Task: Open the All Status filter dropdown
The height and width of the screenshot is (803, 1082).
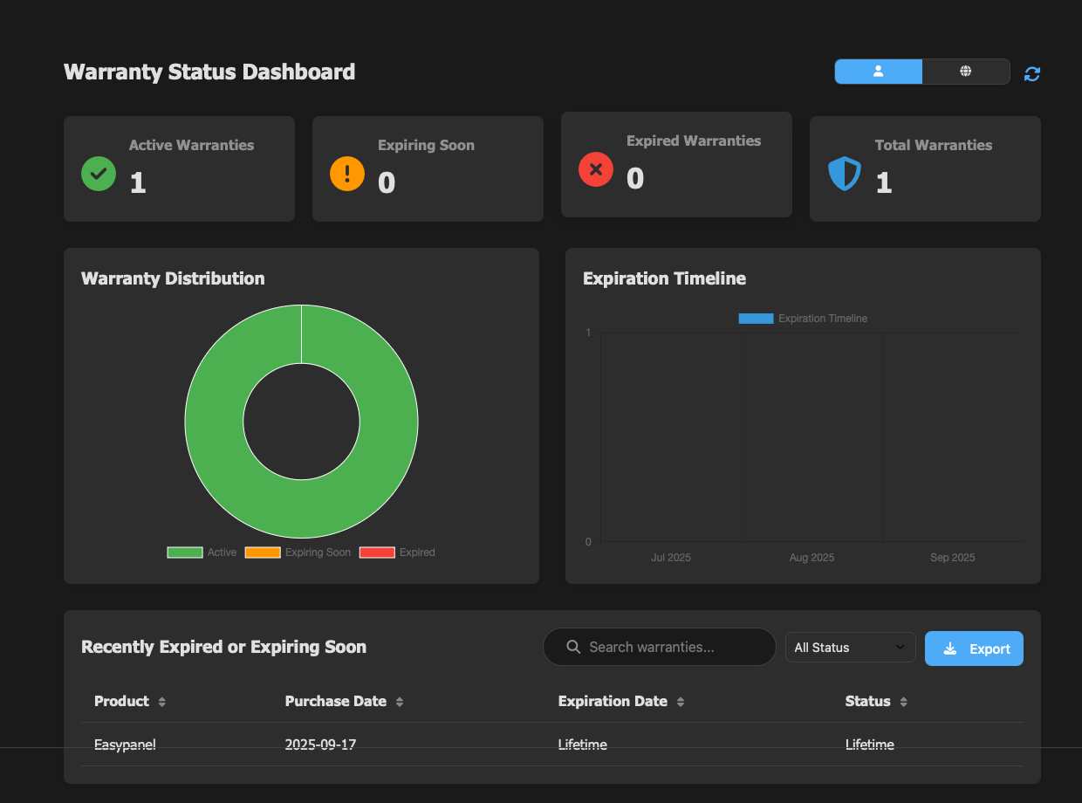Action: coord(850,648)
